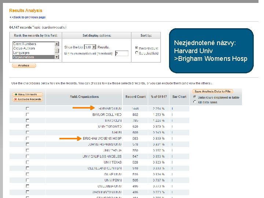264x198 pixels.
Task: Check the Cleveland Clin Fdn row checkbox
Action: 27,168
